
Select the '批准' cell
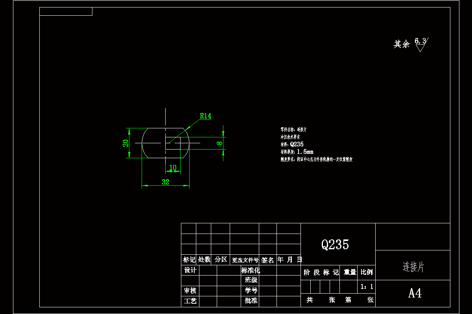click(251, 301)
